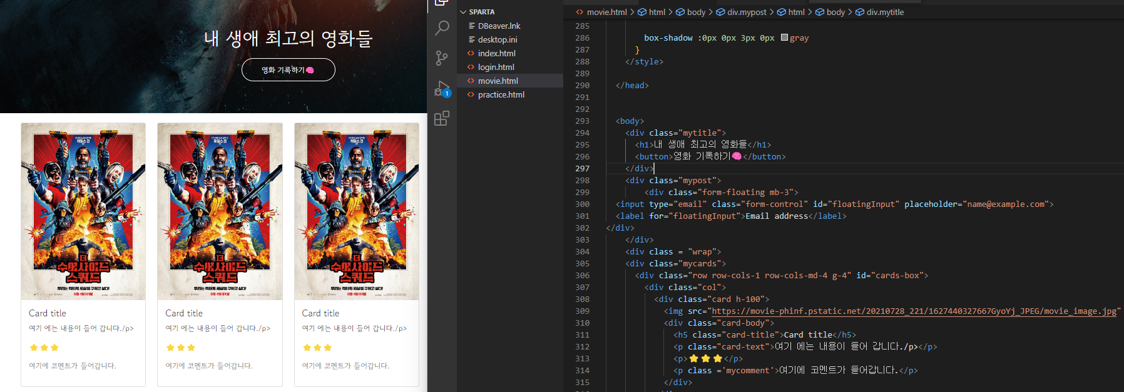Click the body breadcrumb before div.mytitle
This screenshot has height=392, width=1124.
(835, 12)
